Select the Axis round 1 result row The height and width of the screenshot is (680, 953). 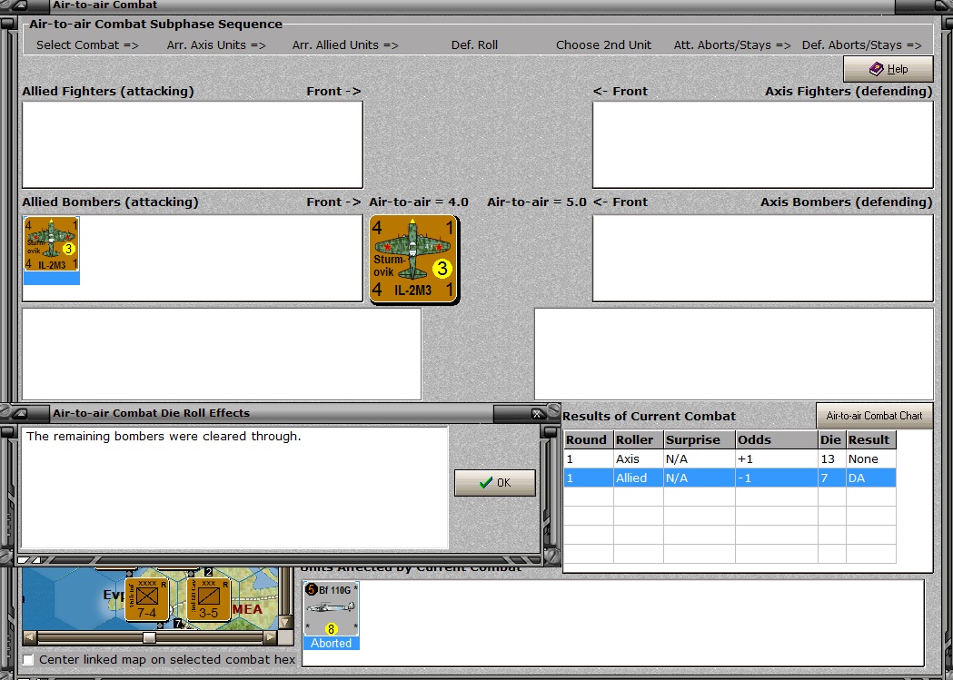pyautogui.click(x=730, y=459)
